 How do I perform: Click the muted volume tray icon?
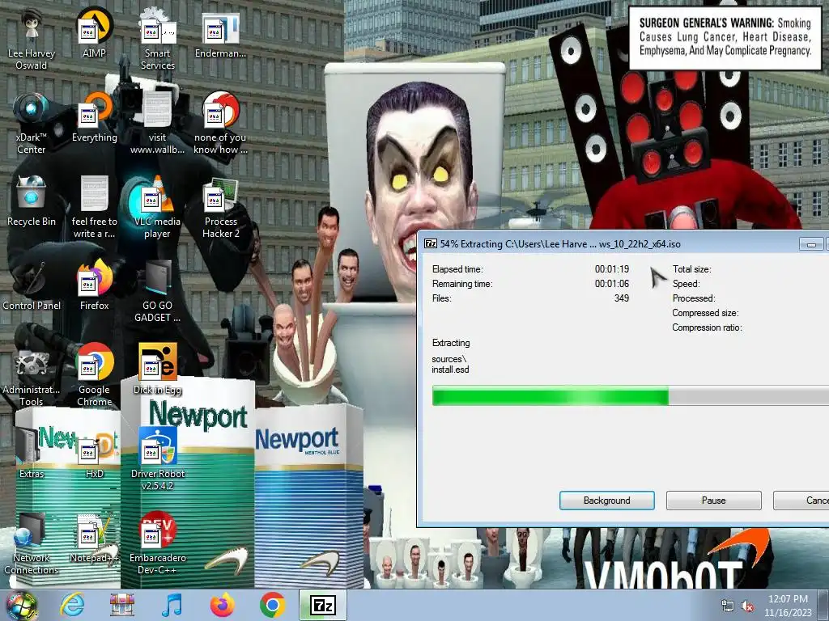[x=747, y=606]
